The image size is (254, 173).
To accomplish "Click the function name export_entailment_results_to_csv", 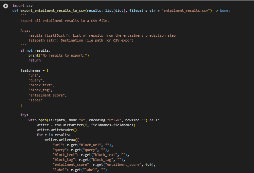I will point(53,11).
